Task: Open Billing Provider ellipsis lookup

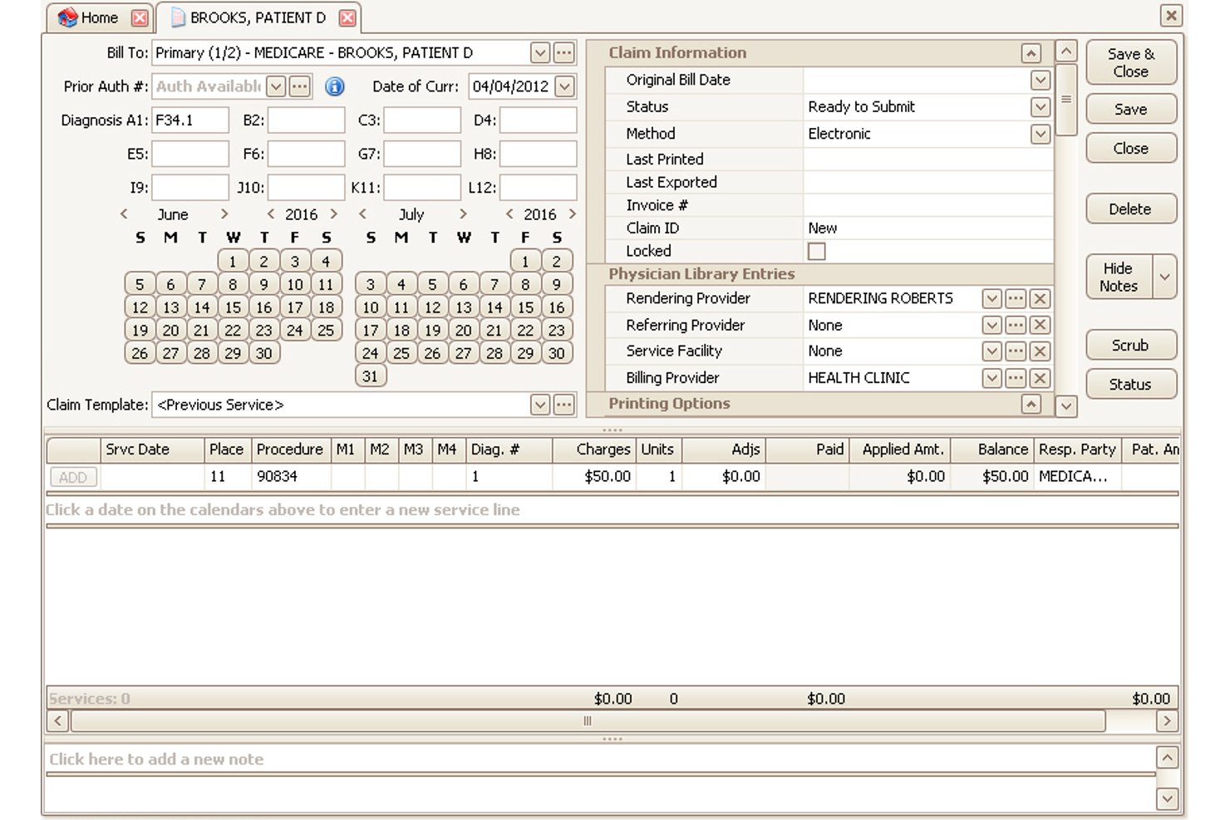Action: pyautogui.click(x=1016, y=378)
